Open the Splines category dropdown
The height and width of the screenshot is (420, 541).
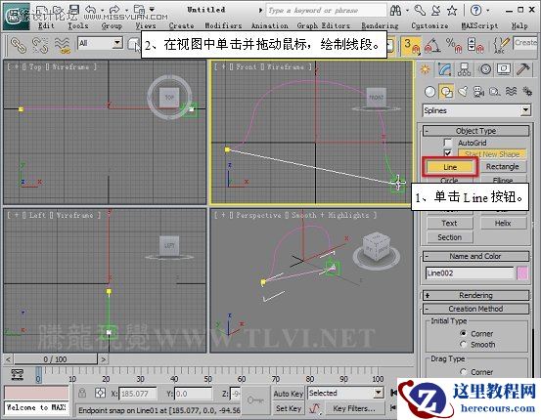tap(525, 110)
